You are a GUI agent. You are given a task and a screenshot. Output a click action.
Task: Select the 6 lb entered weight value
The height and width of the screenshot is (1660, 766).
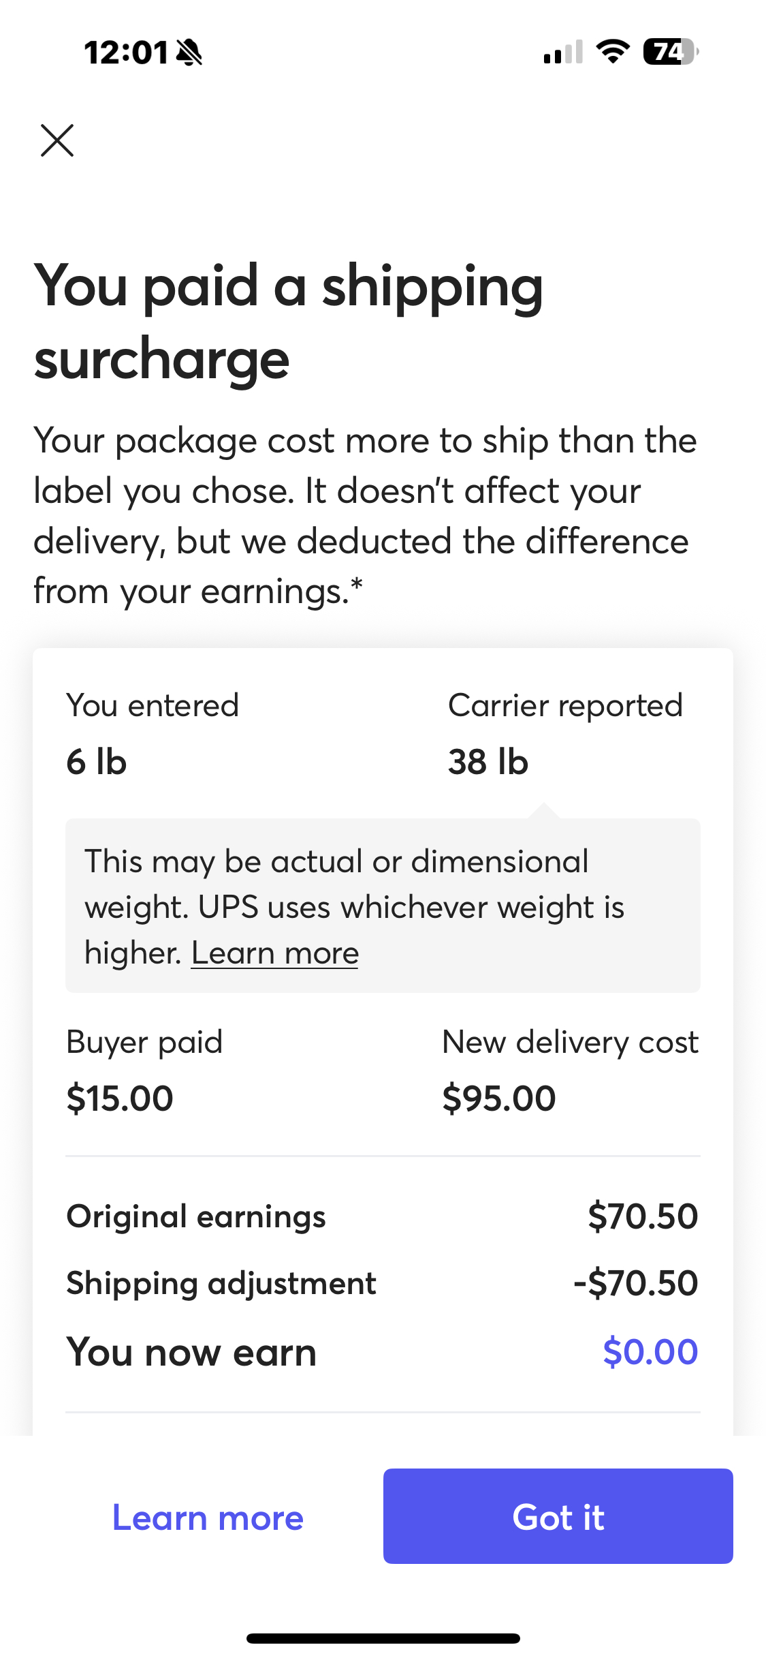97,762
